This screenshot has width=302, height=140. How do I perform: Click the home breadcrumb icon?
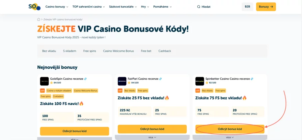click(39, 20)
